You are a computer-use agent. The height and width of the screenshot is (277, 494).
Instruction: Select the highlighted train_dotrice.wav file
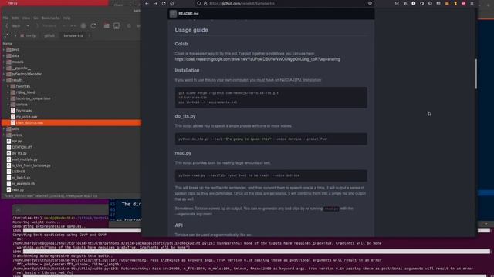point(71,123)
